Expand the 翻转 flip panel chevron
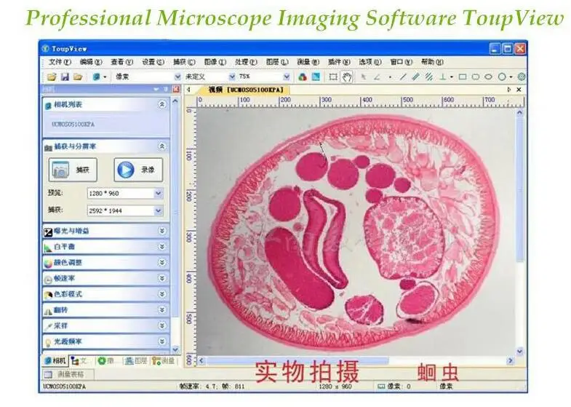The image size is (571, 407). [x=162, y=309]
